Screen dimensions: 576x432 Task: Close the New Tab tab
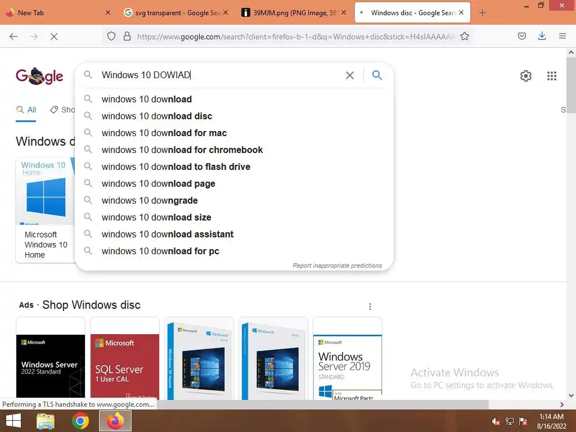tap(108, 12)
